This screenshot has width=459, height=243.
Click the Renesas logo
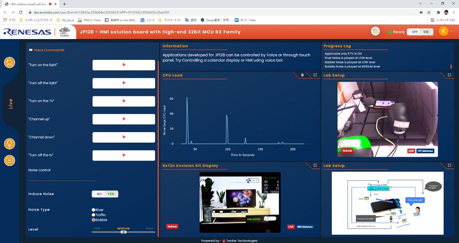(x=27, y=32)
